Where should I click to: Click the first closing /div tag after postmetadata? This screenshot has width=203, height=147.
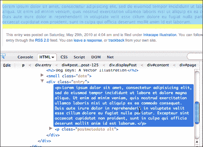[x=53, y=135]
